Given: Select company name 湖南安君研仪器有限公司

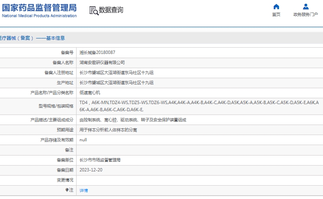Looking at the screenshot, I should click(x=102, y=63).
